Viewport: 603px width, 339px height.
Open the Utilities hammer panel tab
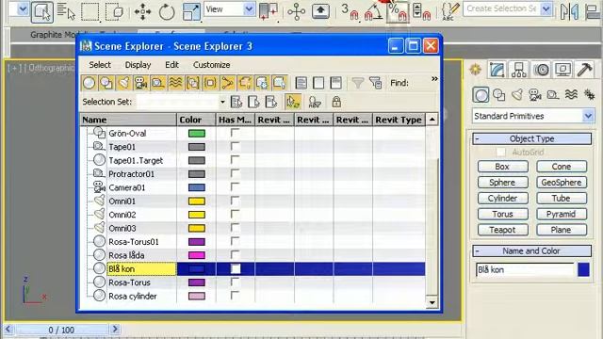tap(585, 70)
